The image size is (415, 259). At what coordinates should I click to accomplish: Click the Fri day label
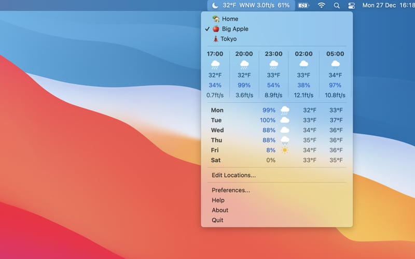(215, 150)
